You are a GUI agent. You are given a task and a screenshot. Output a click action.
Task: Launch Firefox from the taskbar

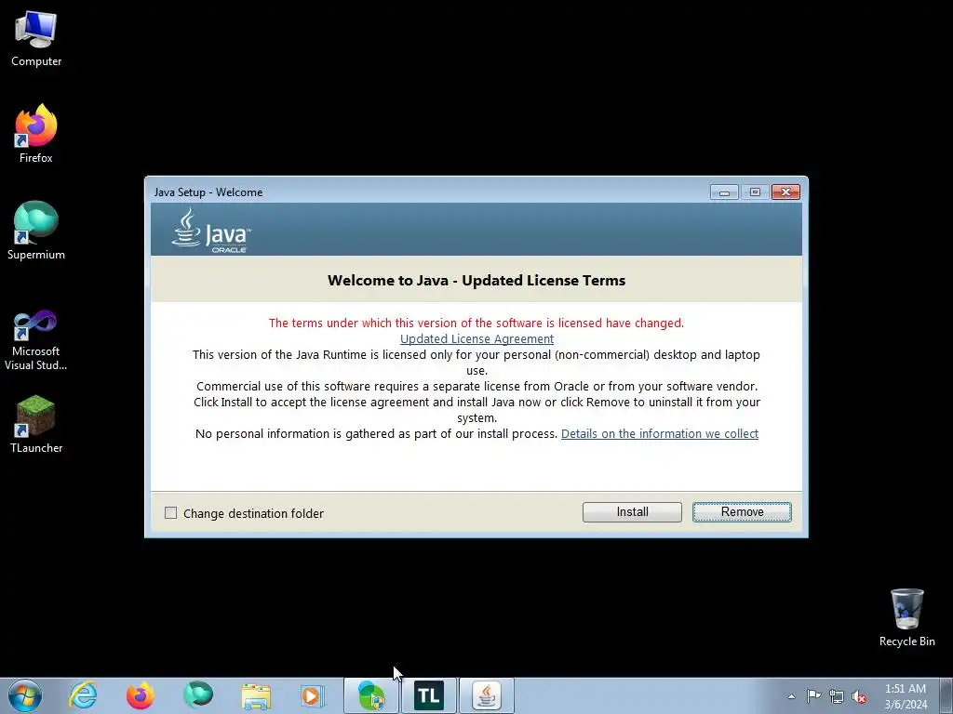click(x=141, y=695)
